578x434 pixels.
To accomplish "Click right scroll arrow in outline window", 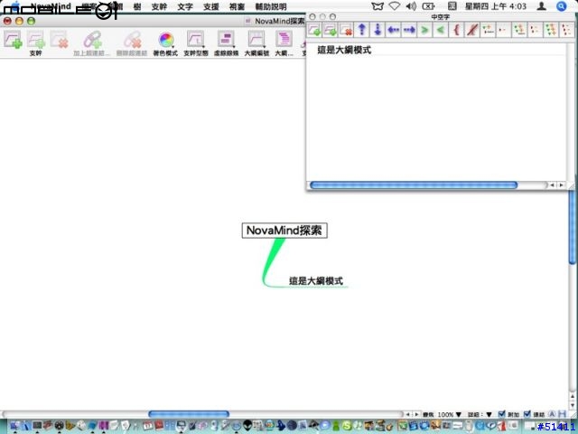I will click(x=562, y=184).
